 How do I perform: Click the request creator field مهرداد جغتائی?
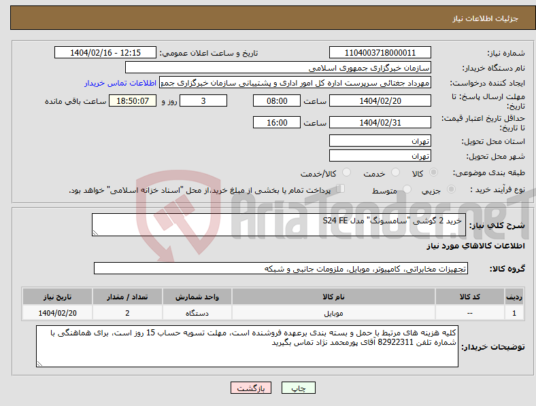295,83
